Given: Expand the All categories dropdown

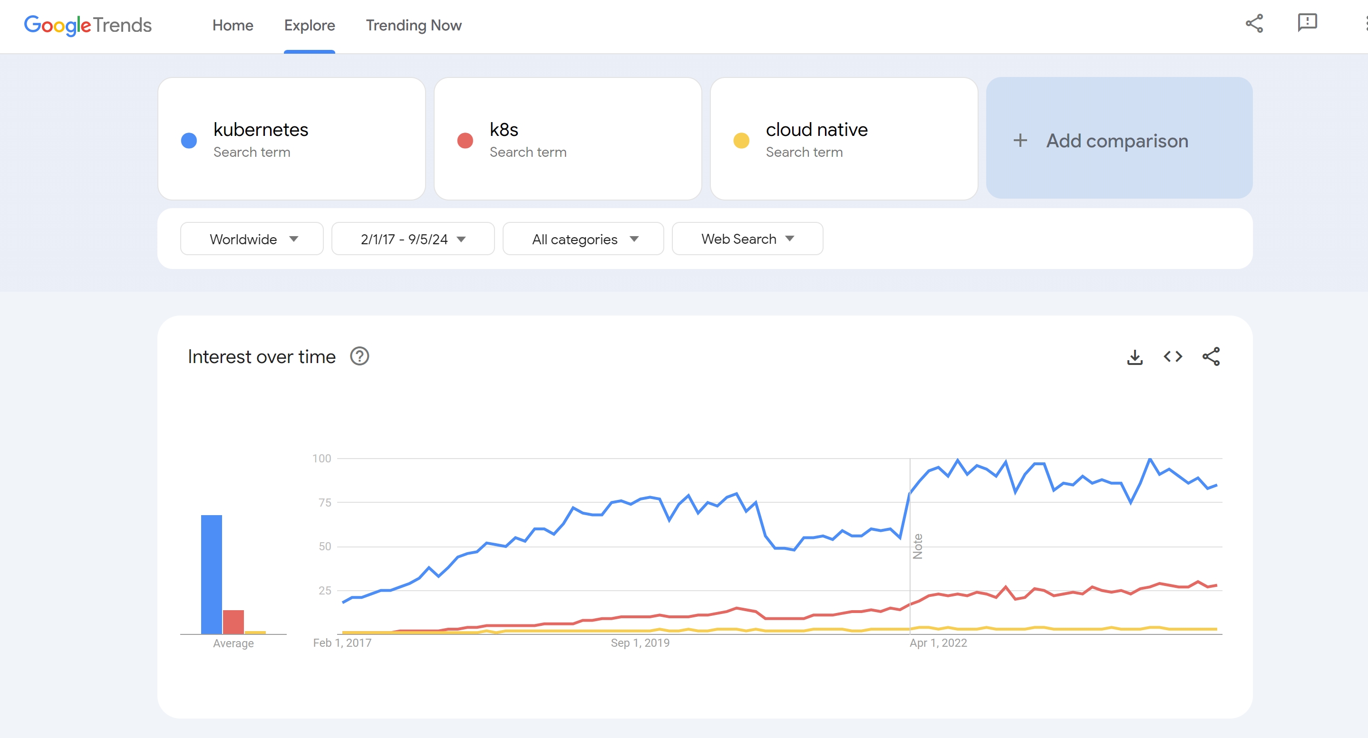Looking at the screenshot, I should coord(582,239).
